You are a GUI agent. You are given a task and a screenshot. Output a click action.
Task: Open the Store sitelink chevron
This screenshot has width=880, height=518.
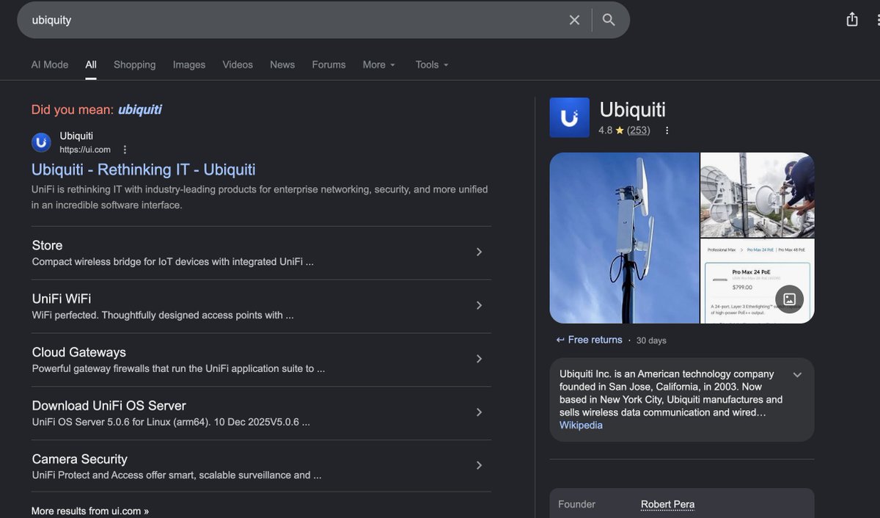point(479,252)
